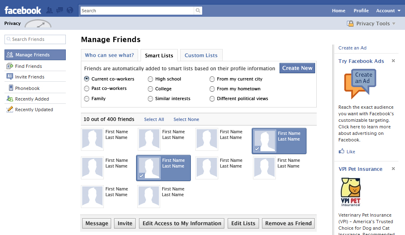405x235 pixels.
Task: Choose the High school smart list option
Action: (x=150, y=79)
